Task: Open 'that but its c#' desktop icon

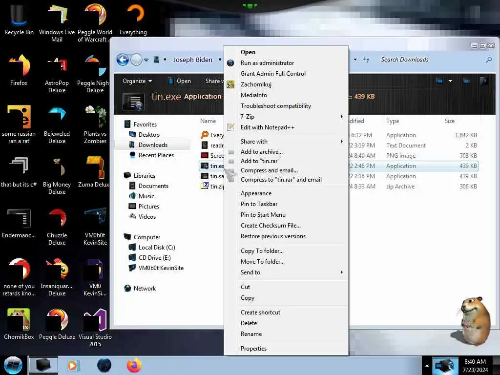Action: [x=19, y=172]
